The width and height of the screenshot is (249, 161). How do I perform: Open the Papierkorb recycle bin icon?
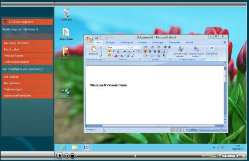(x=66, y=13)
